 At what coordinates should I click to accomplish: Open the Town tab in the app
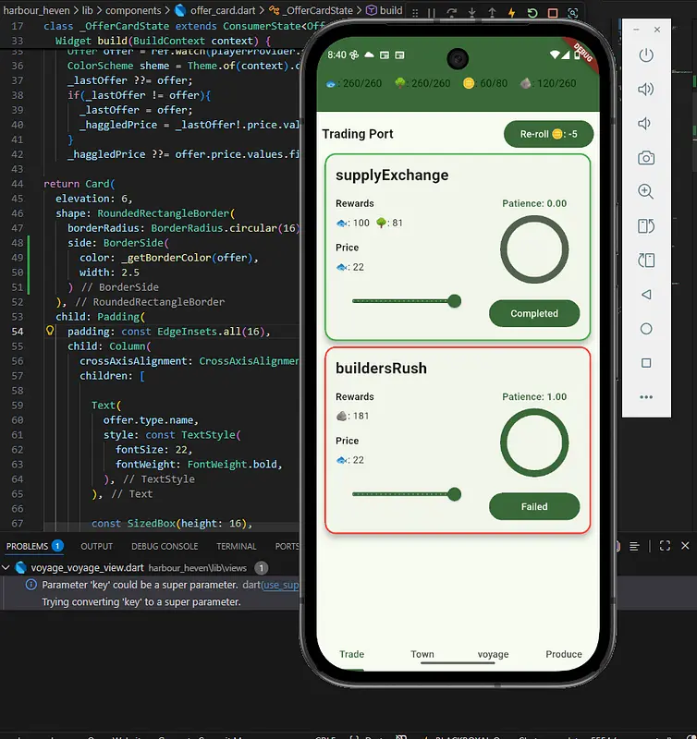[x=422, y=654]
